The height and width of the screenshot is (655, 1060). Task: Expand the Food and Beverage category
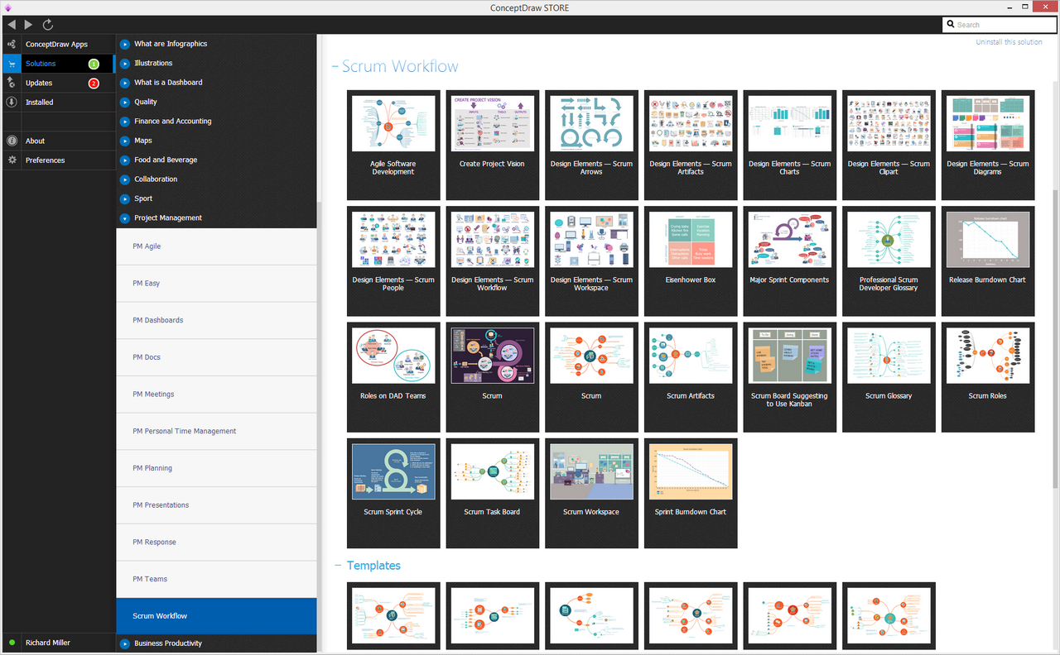[x=125, y=160]
